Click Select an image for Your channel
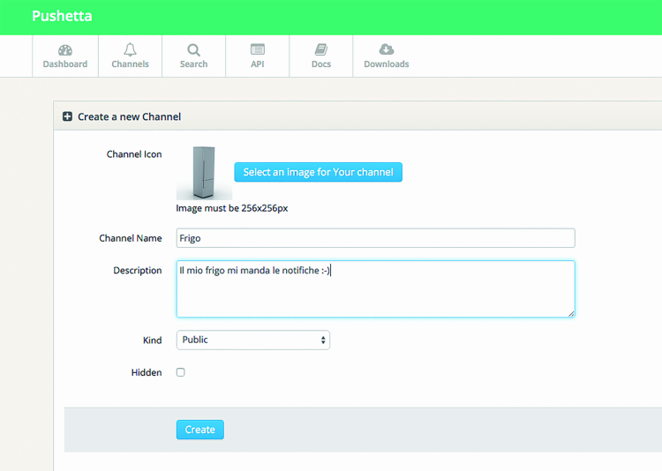662x471 pixels. coord(318,172)
